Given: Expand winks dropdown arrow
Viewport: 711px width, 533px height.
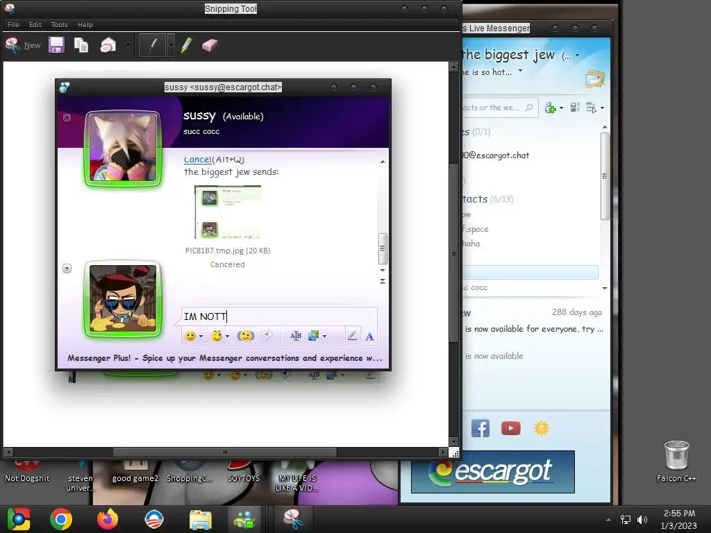Looking at the screenshot, I should pos(227,337).
